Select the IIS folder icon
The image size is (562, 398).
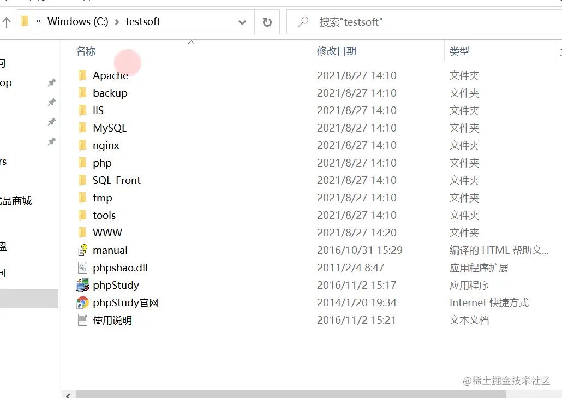pyautogui.click(x=82, y=110)
